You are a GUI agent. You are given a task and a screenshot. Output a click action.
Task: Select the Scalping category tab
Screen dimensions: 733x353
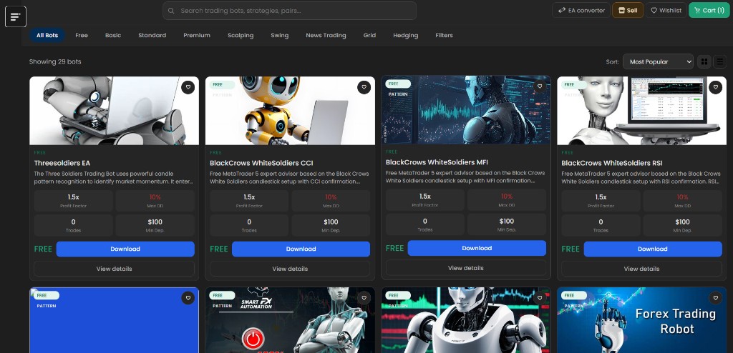click(241, 36)
